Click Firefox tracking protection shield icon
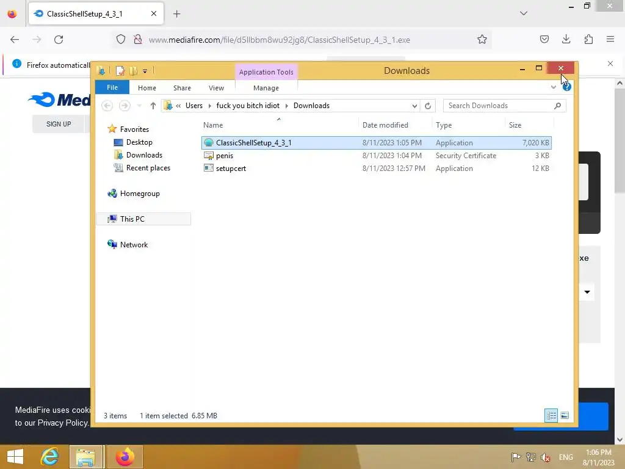 coord(121,40)
